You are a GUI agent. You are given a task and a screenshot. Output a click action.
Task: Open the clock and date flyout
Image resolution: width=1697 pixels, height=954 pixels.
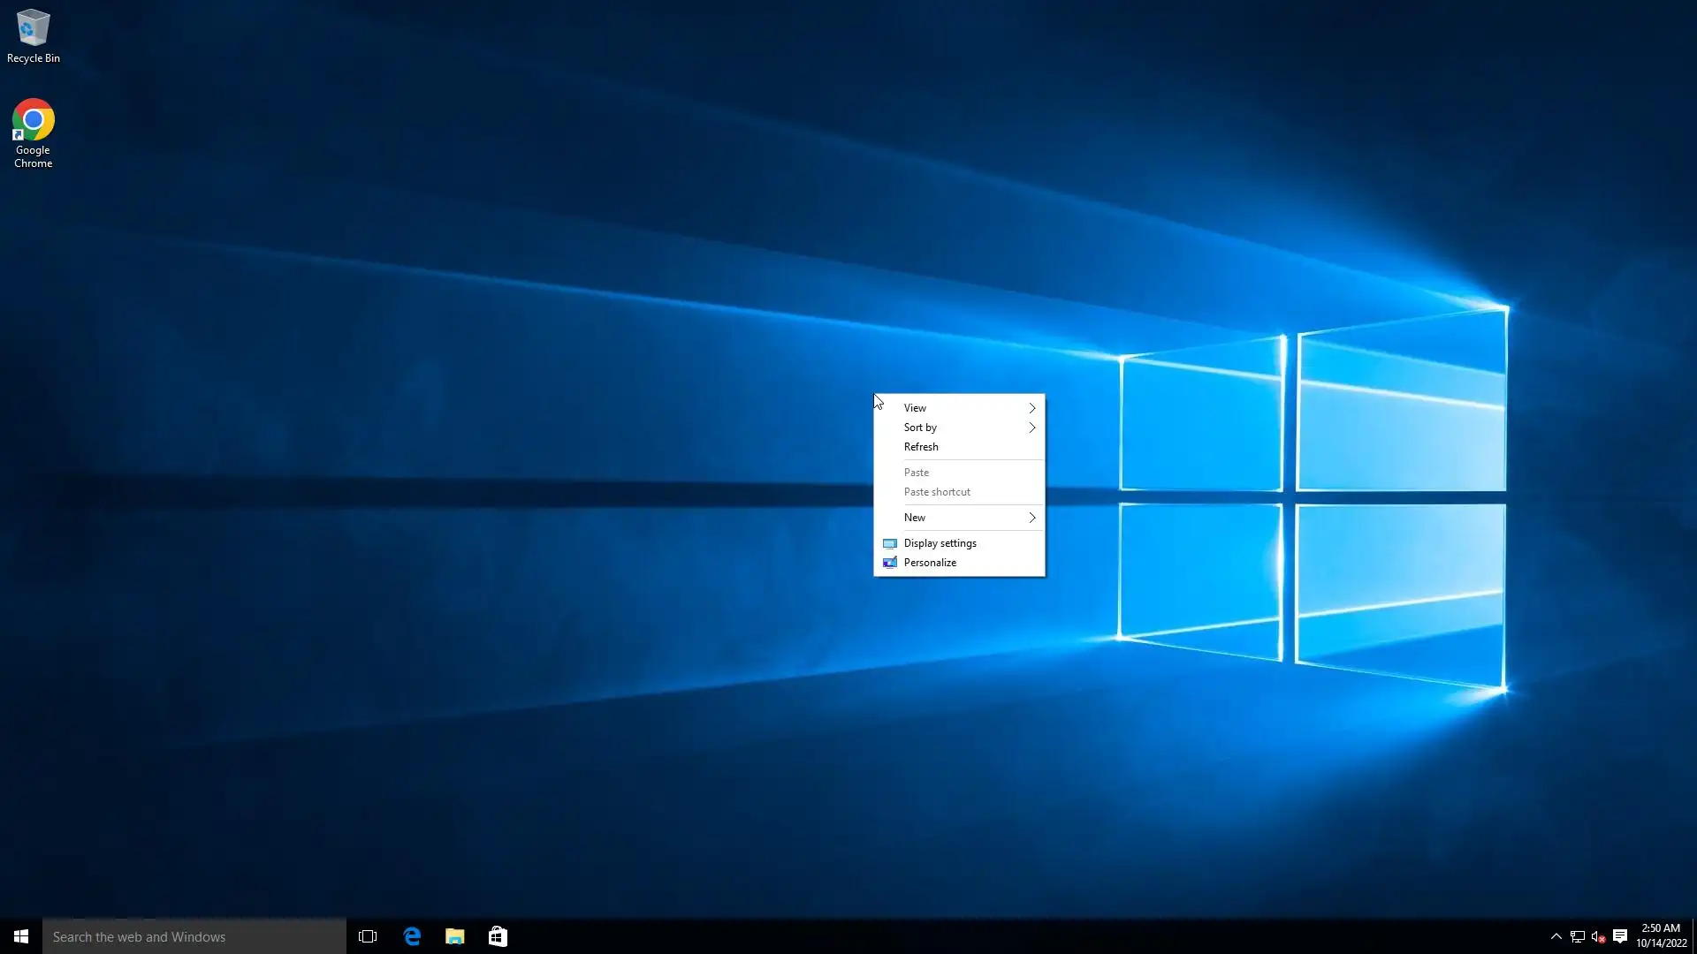1661,935
